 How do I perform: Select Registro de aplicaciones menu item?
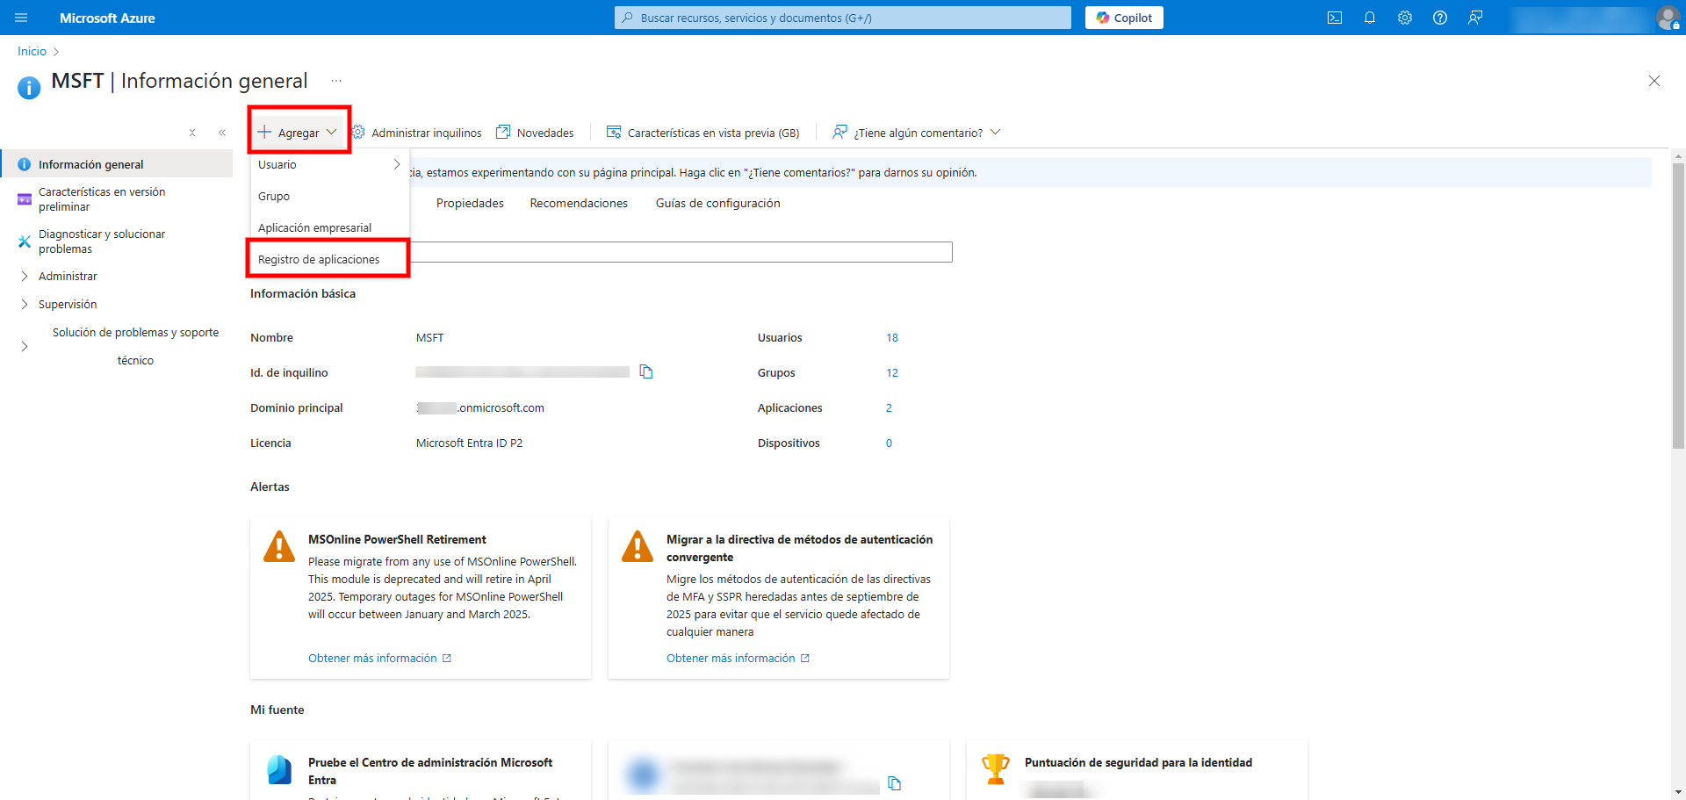(328, 259)
